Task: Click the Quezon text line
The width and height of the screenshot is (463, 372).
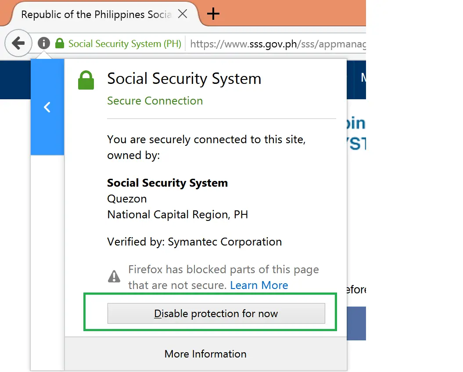Action: click(127, 199)
